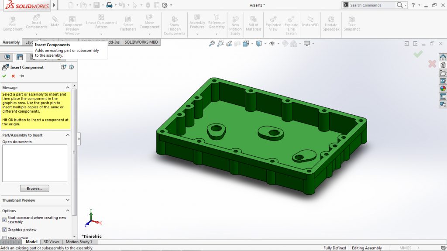447x251 pixels.
Task: Open the Motion Study 1 tab
Action: point(79,242)
